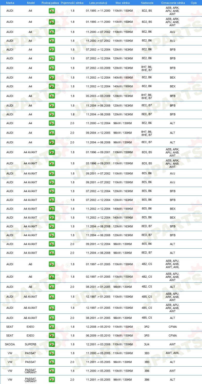
Task: Click fuel icon in A4 2.0 11.2000 -> 12.2004 row
Action: tap(52, 123)
